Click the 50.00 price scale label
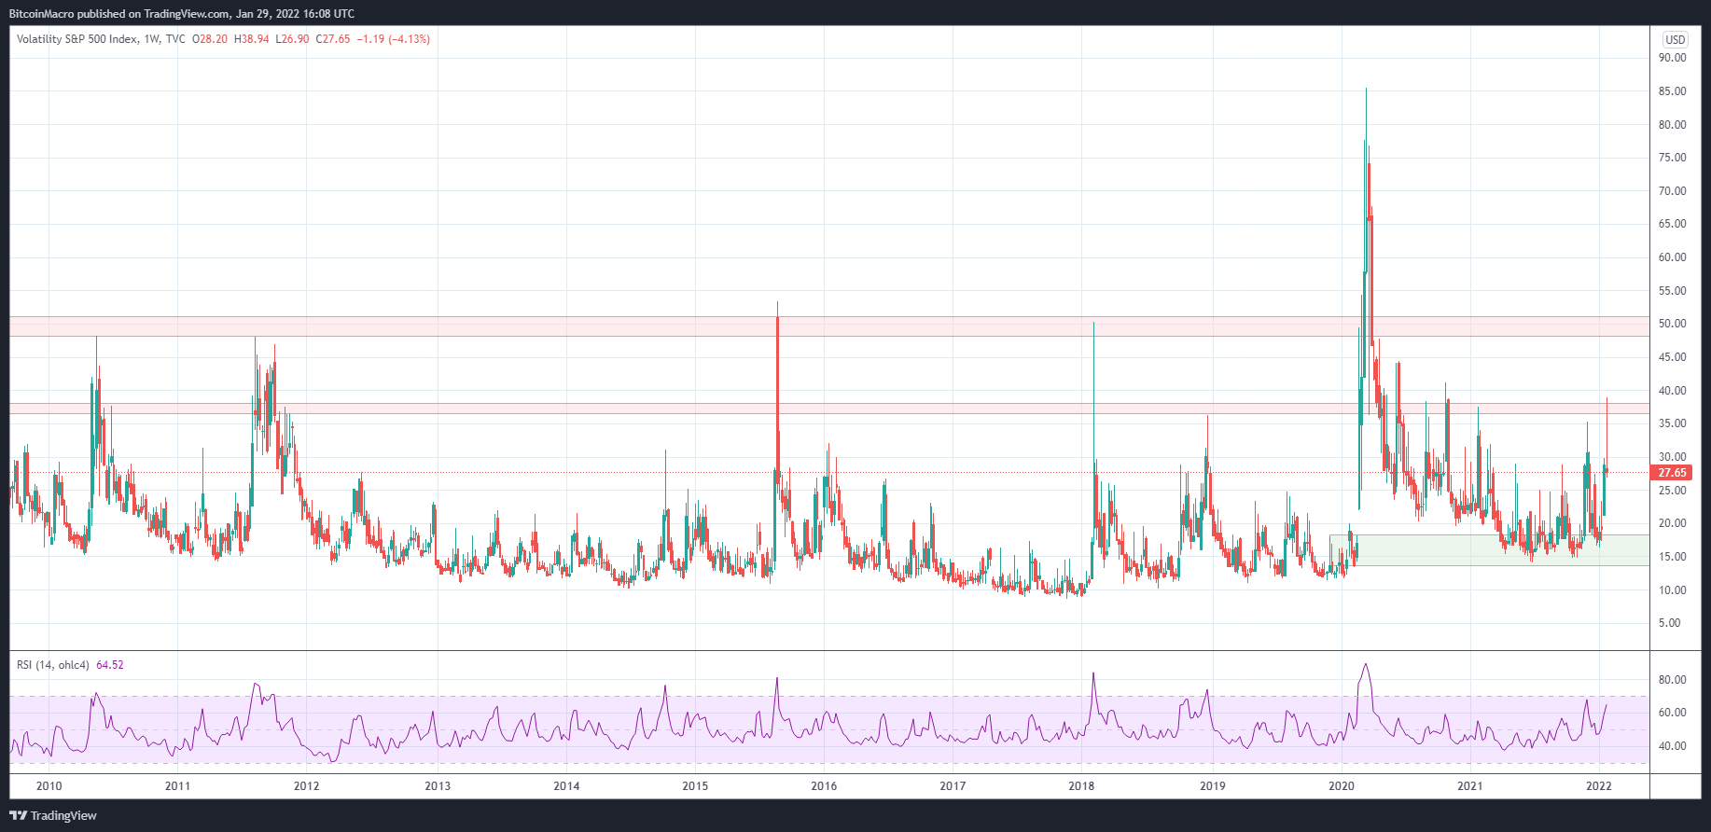The image size is (1711, 832). [1672, 324]
